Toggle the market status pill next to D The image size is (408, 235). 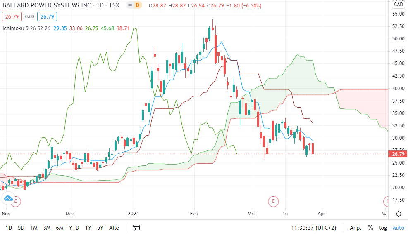(x=130, y=5)
